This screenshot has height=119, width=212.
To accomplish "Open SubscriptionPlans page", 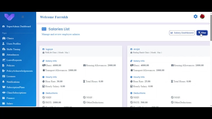I will [15, 87].
